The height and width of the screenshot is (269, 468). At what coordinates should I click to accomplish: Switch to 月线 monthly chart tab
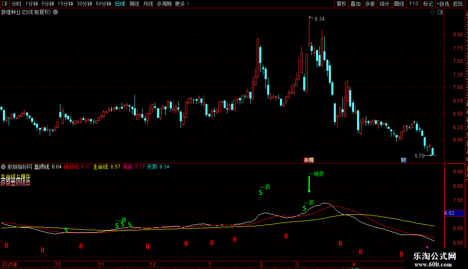click(x=148, y=4)
